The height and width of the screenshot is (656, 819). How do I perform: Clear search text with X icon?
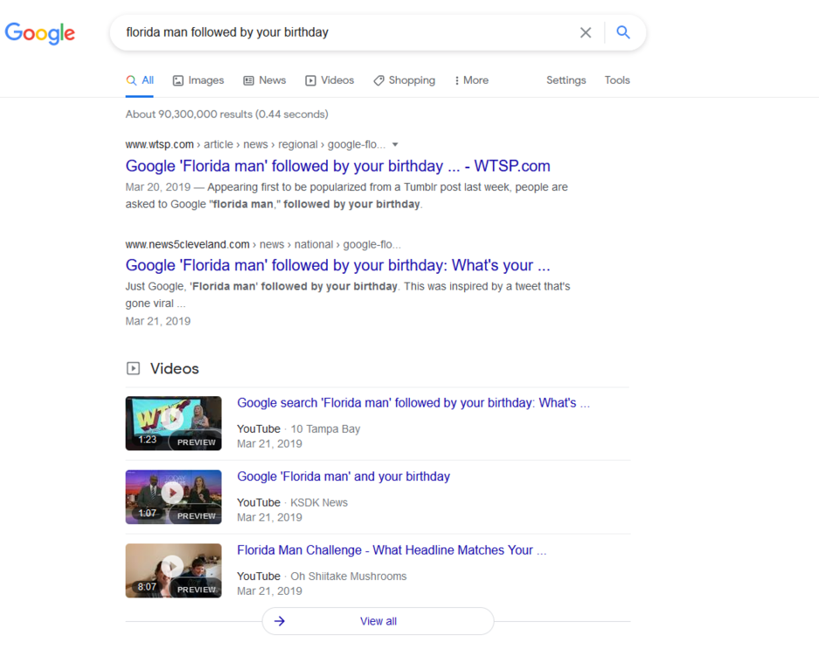[586, 32]
